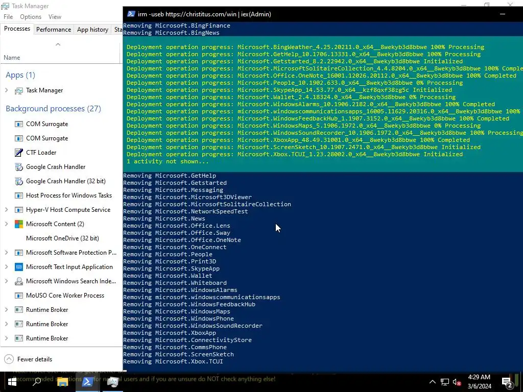Click the Microsoft Windows Search Indexer icon

tap(19, 281)
